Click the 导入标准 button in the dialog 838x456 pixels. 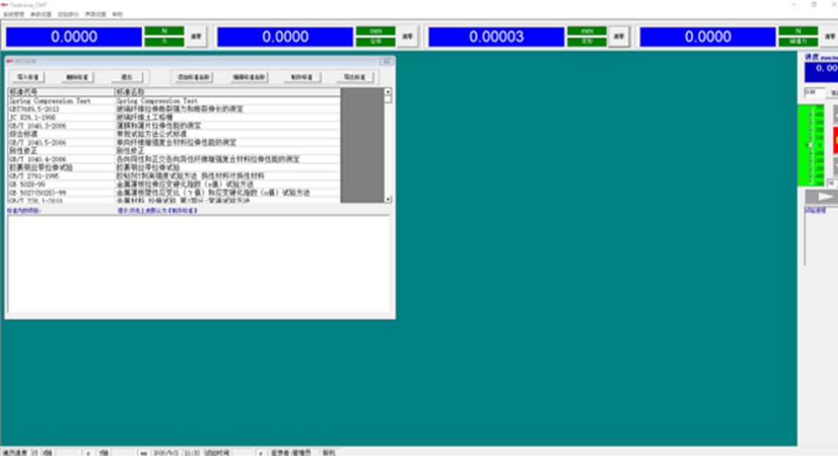pyautogui.click(x=28, y=77)
